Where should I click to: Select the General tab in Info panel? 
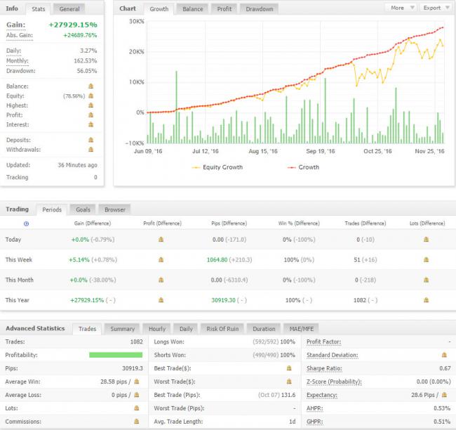[x=69, y=9]
